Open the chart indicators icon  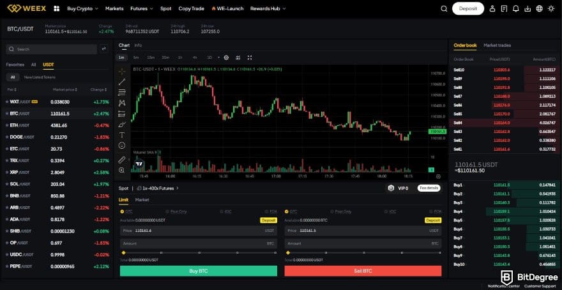[238, 57]
